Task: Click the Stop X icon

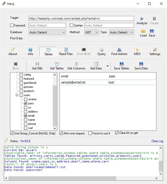Action: (x=16, y=64)
